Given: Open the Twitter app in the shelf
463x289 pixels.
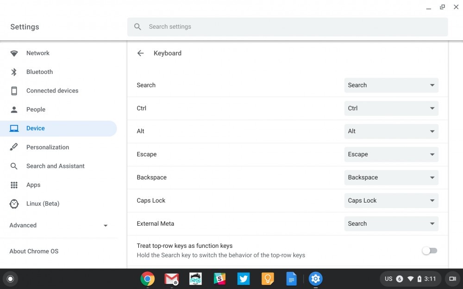Looking at the screenshot, I should 244,278.
